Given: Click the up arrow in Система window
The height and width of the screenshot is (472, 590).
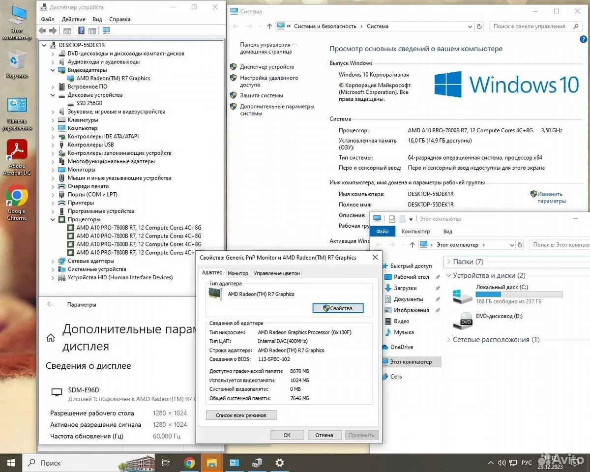Looking at the screenshot, I should tap(269, 26).
